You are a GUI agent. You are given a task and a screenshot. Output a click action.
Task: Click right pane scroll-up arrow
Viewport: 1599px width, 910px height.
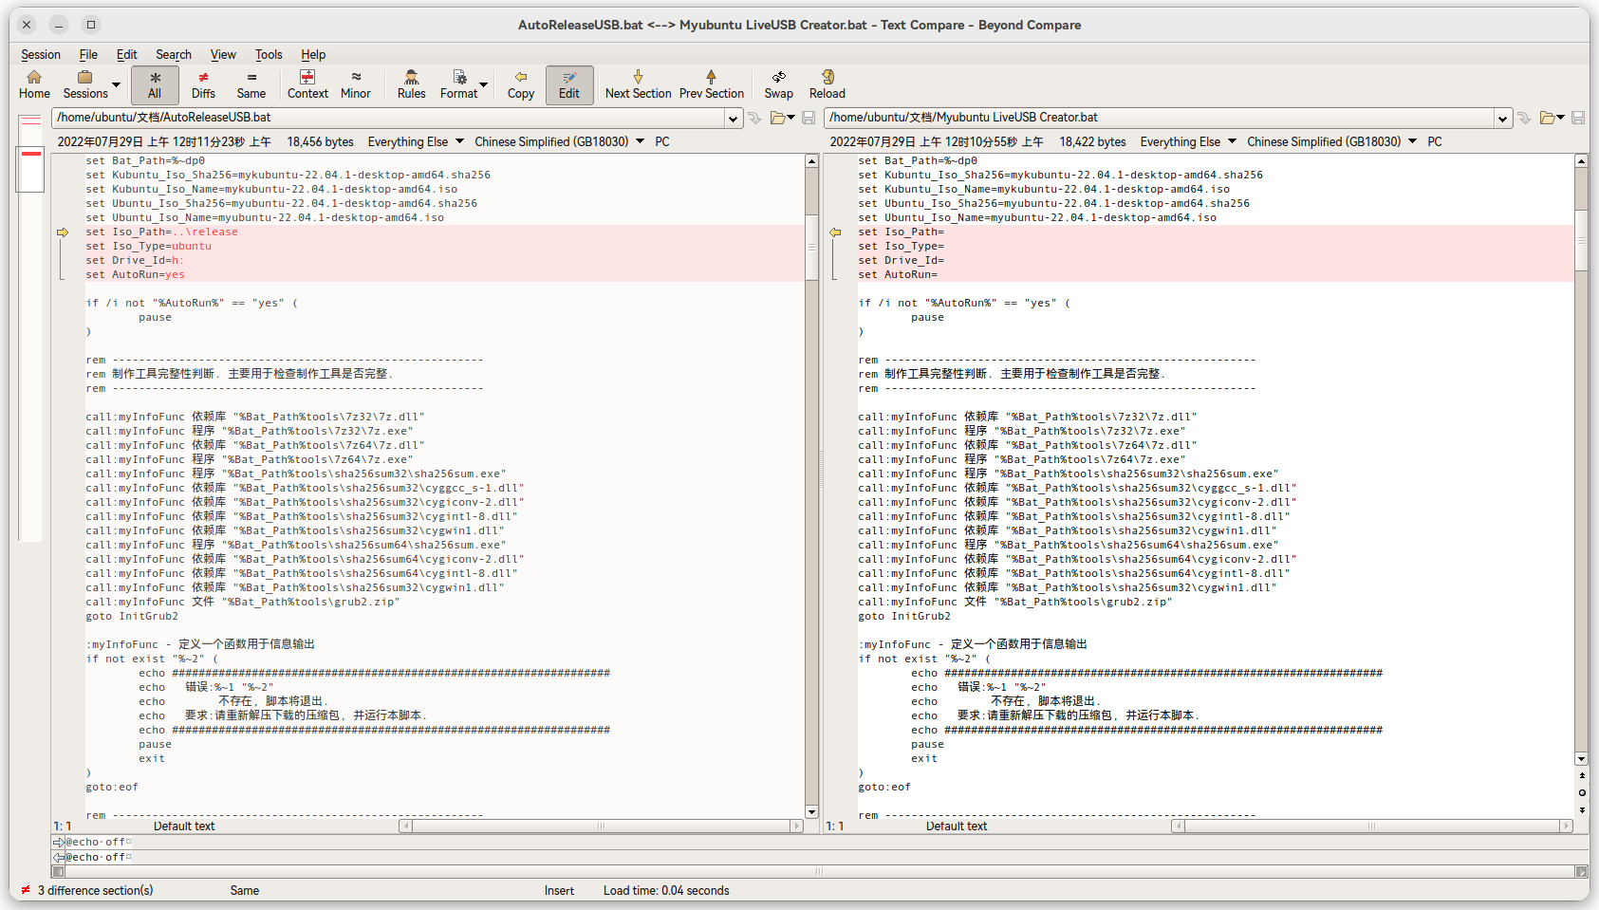coord(1581,161)
